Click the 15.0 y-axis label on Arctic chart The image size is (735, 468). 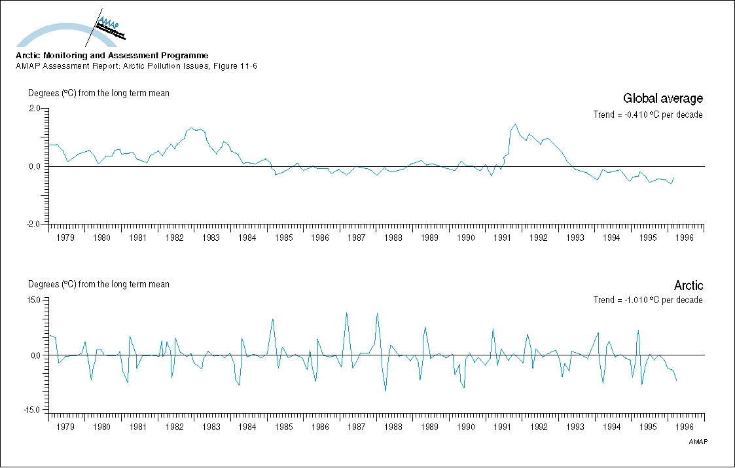(x=33, y=300)
